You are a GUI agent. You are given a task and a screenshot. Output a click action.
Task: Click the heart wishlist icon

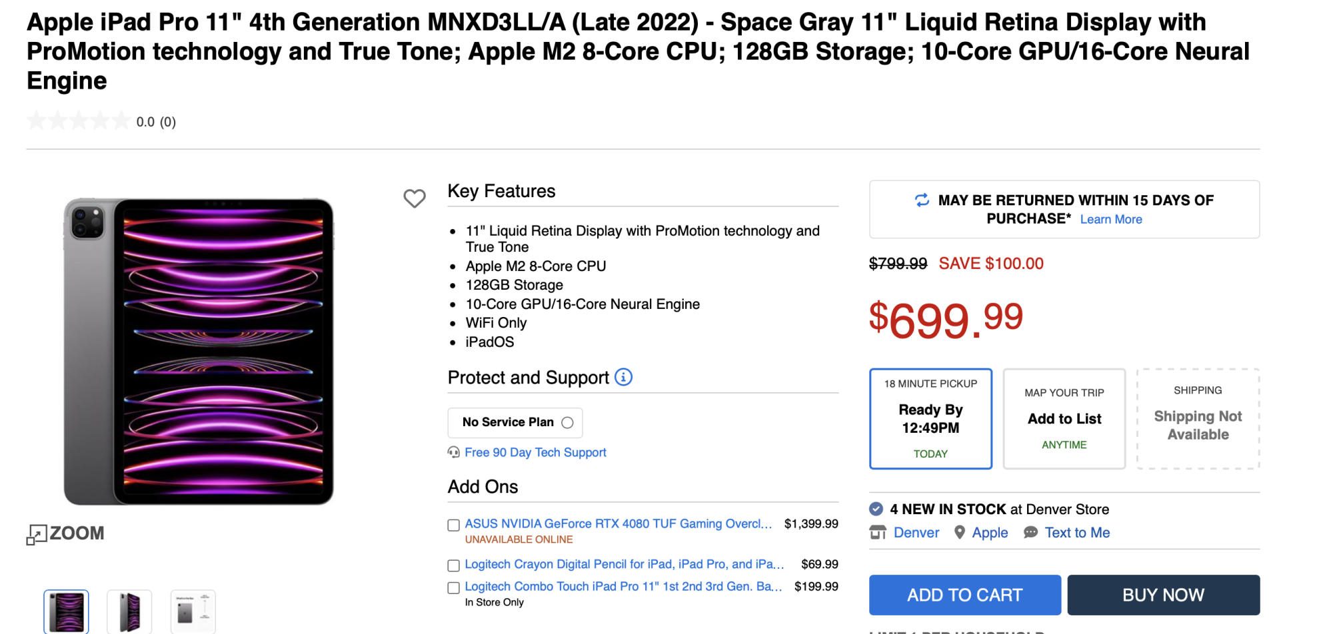point(414,198)
